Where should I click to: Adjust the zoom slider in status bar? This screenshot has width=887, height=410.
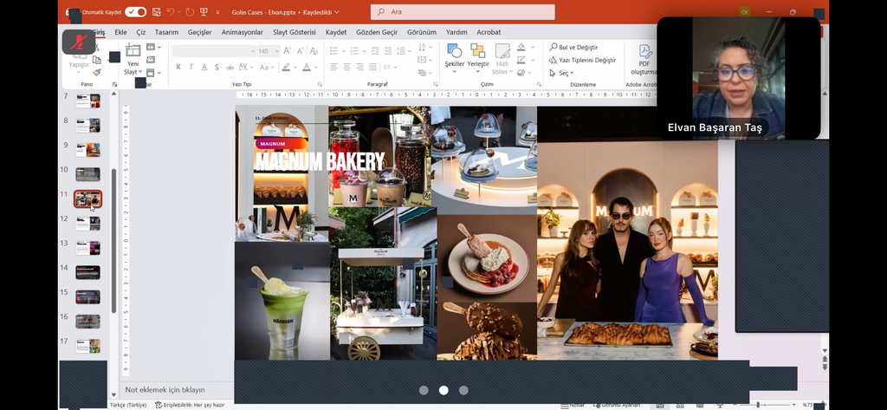(758, 405)
